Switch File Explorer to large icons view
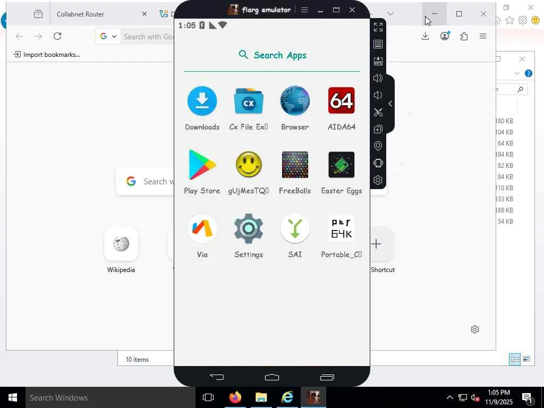 click(x=526, y=359)
